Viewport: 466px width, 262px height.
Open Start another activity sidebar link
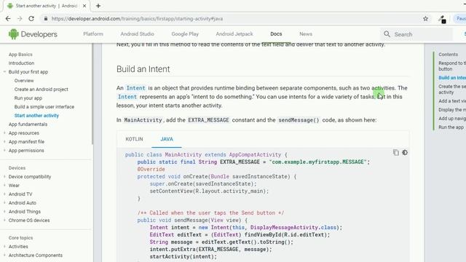[x=36, y=115]
